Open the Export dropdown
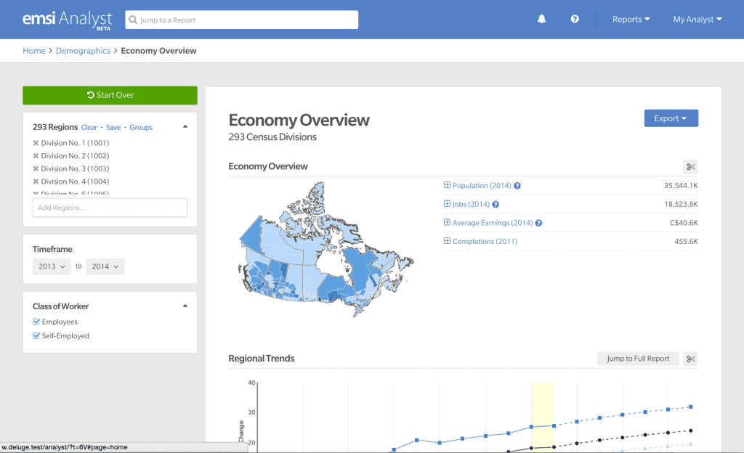Viewport: 744px width, 453px height. [x=671, y=118]
